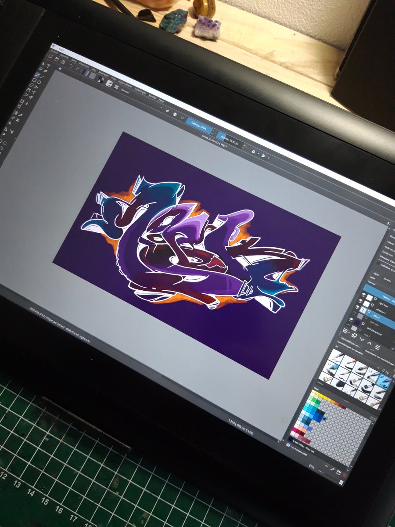
Task: Open the Laag menu
Action: [93, 69]
